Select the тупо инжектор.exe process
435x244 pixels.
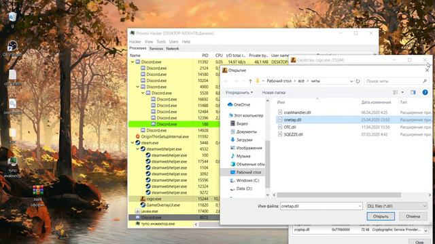click(x=158, y=224)
